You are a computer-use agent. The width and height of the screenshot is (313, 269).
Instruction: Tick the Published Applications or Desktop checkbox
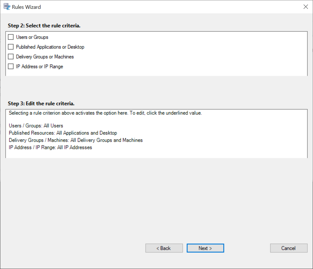pos(11,47)
